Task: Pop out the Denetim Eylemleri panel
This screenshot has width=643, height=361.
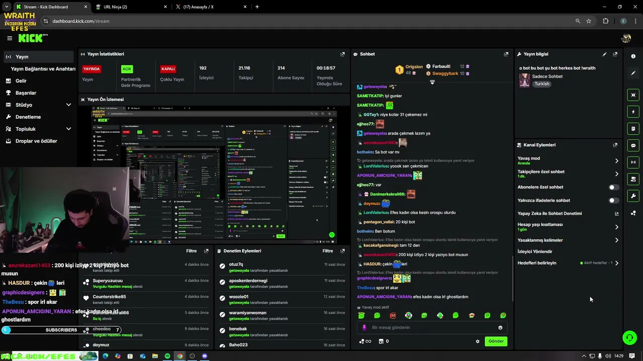Action: [343, 251]
